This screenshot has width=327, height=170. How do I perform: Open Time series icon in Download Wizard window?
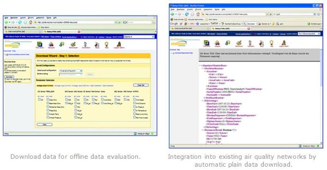tap(40, 45)
